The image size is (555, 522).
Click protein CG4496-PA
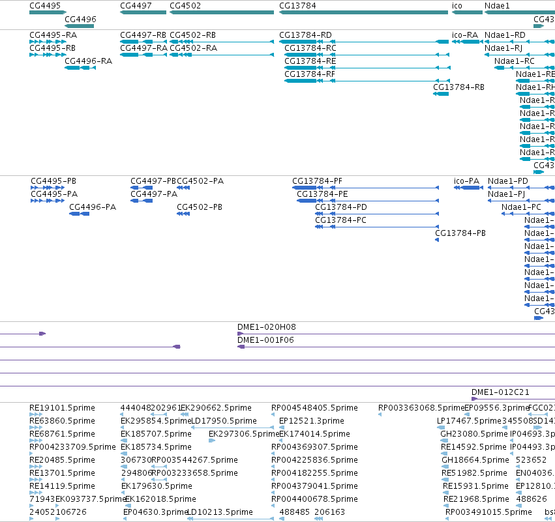click(x=93, y=207)
